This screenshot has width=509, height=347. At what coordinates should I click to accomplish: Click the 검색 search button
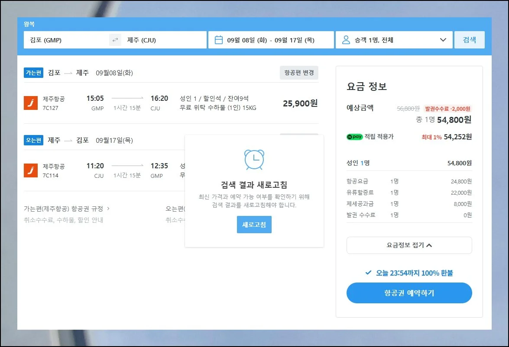(469, 40)
